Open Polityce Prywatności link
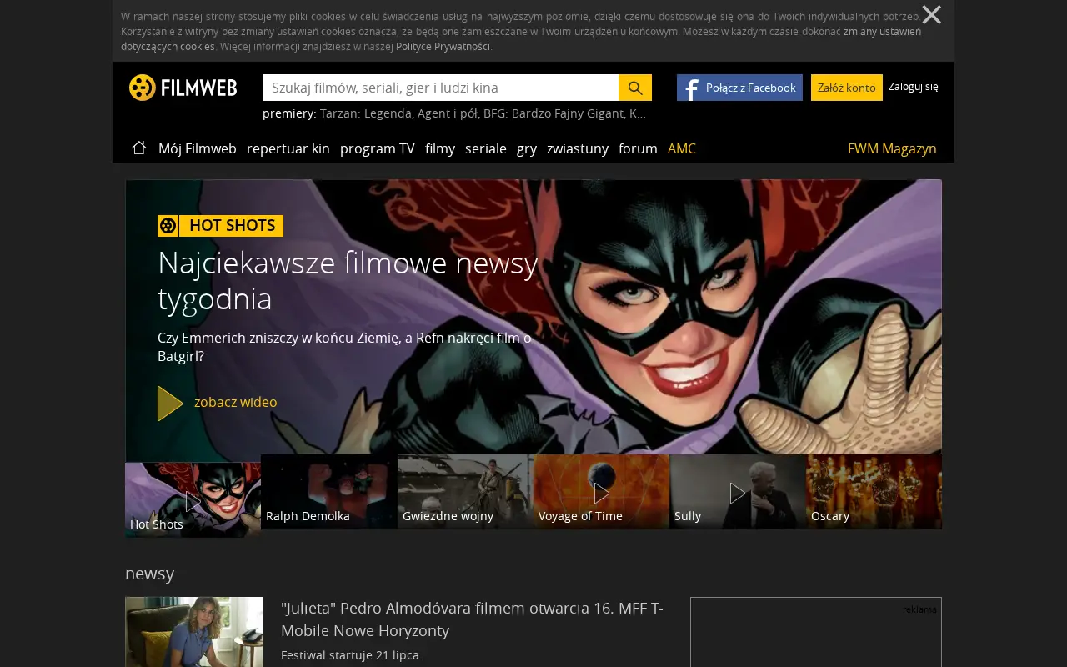1067x667 pixels. (443, 47)
